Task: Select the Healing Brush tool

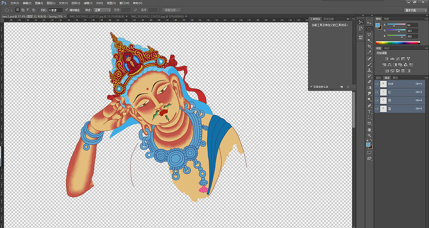Action: [369, 58]
